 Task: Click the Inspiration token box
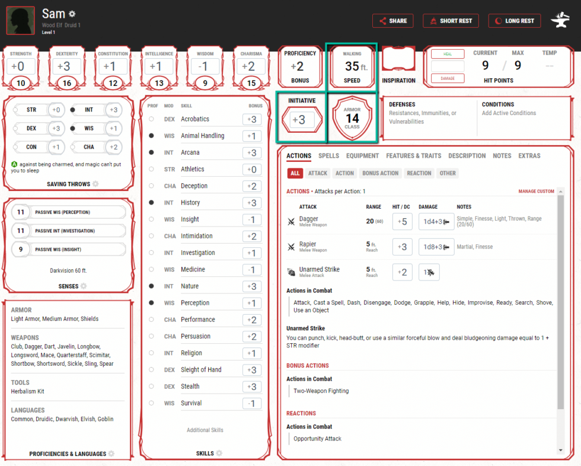398,60
